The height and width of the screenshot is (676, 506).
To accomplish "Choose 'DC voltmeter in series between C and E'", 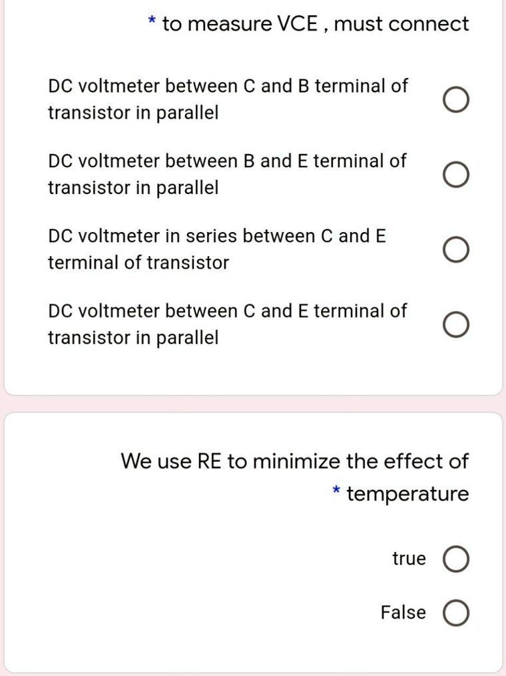I will pyautogui.click(x=455, y=250).
